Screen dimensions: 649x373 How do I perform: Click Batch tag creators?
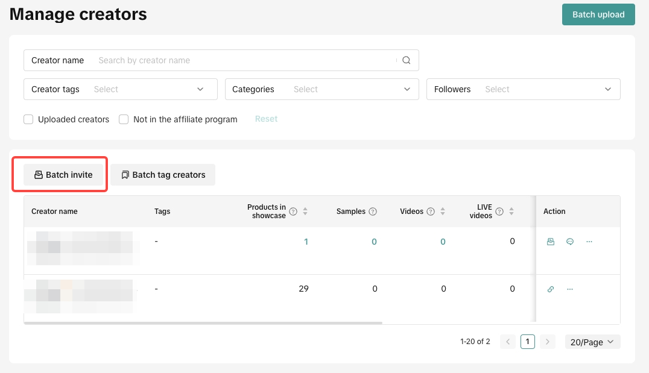pyautogui.click(x=163, y=175)
